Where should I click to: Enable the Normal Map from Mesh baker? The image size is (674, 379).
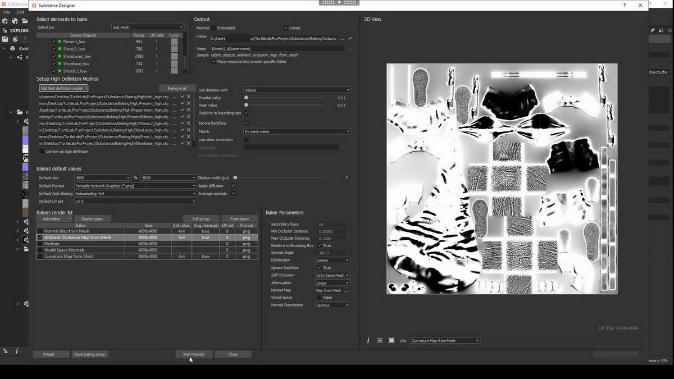coord(40,231)
